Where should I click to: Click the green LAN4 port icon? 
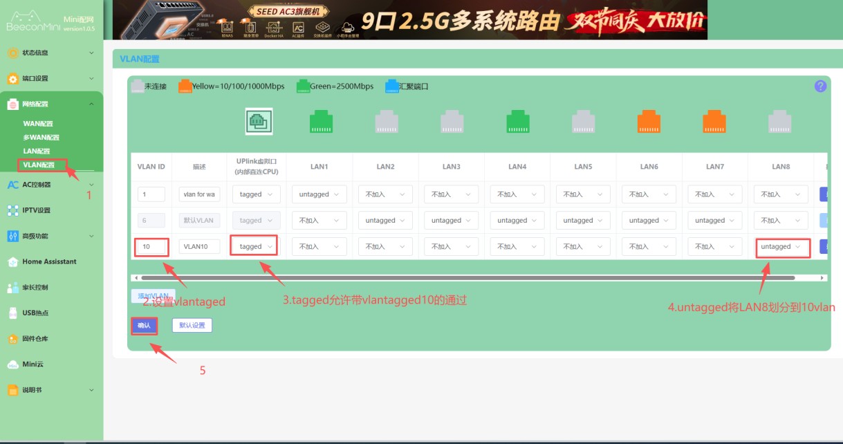tap(517, 122)
